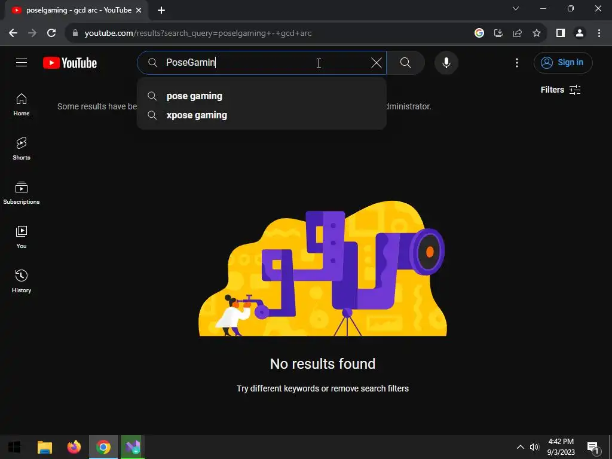Image resolution: width=612 pixels, height=459 pixels.
Task: Open YouTube settings three-dot menu
Action: tap(517, 62)
